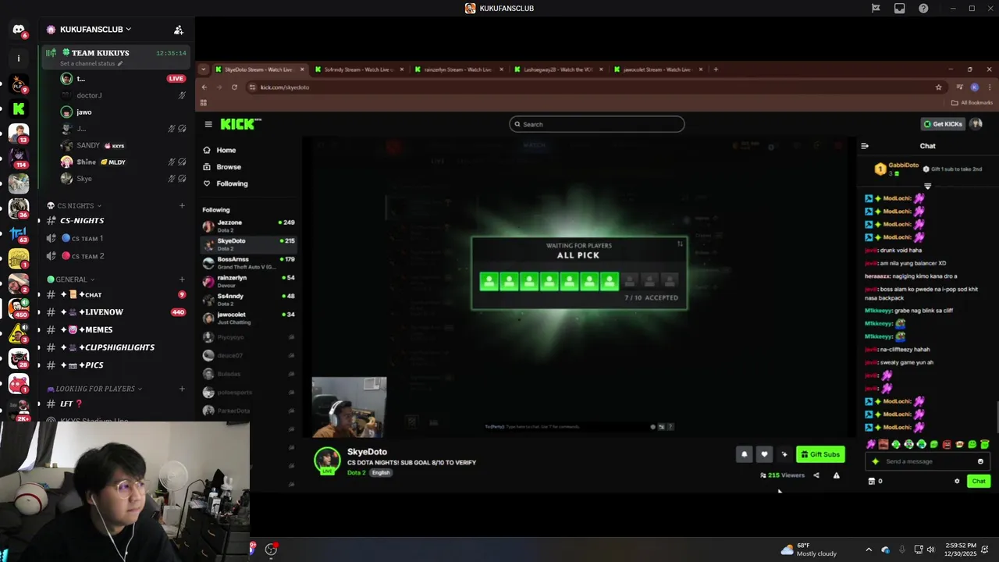
Task: Open Jezzone channel in Following list
Action: (x=249, y=226)
